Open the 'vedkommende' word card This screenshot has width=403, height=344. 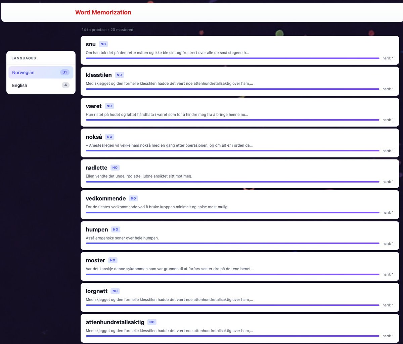click(x=240, y=205)
